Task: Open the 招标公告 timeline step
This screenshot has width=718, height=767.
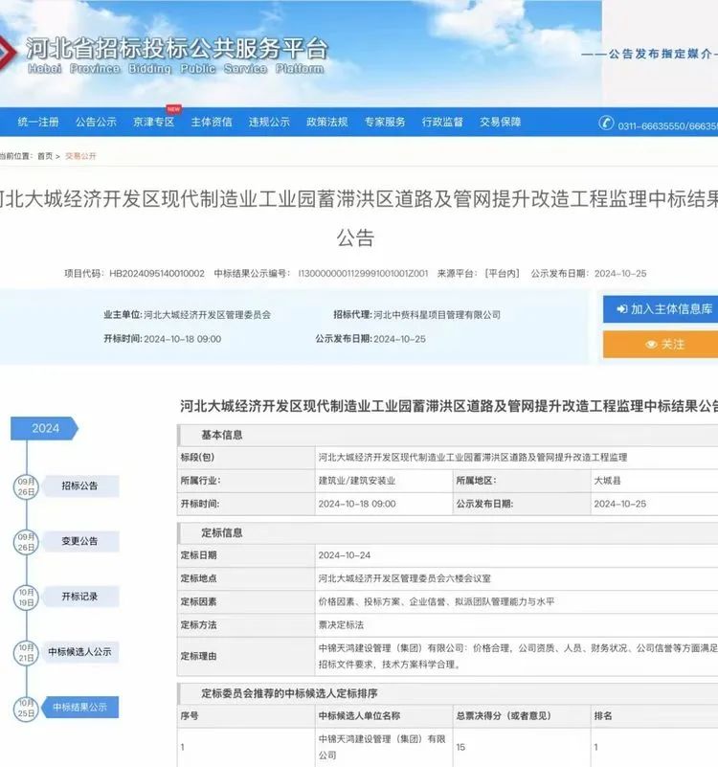Action: [80, 485]
